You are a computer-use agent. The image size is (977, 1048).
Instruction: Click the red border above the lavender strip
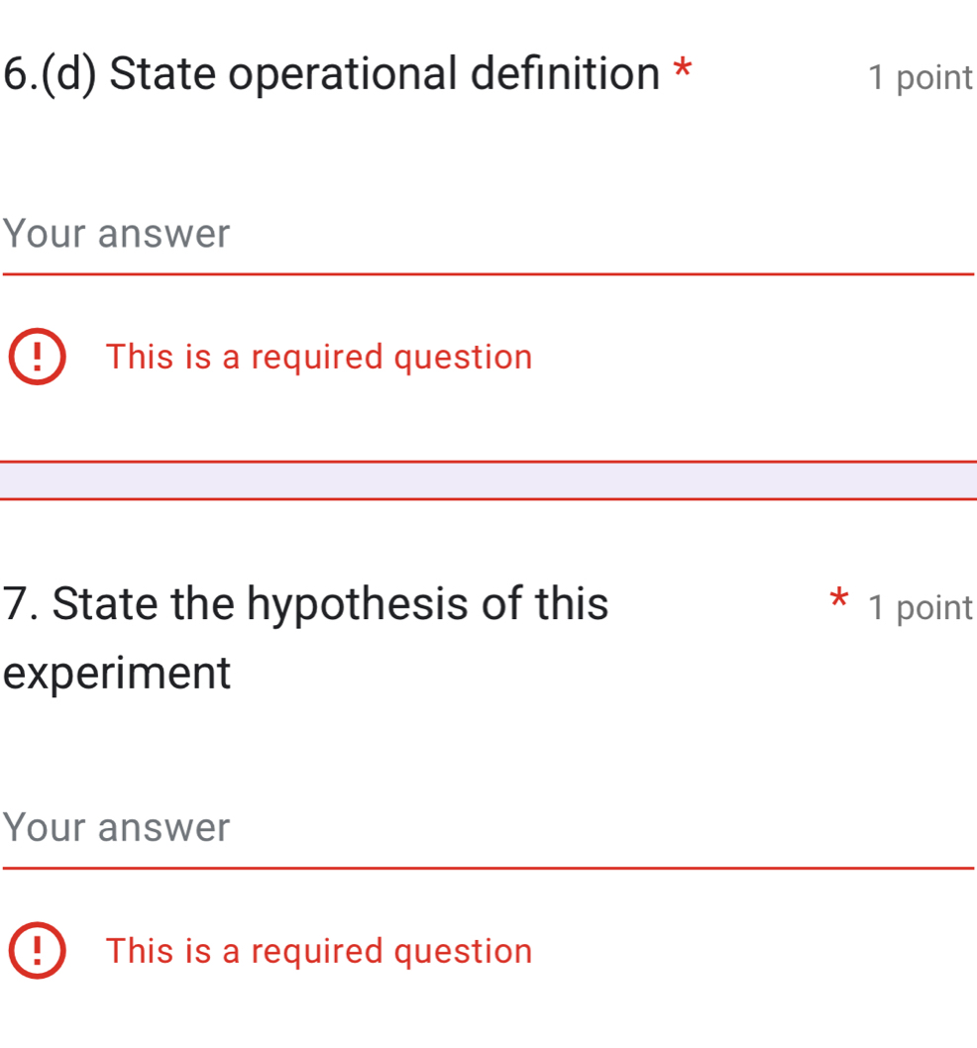click(488, 462)
